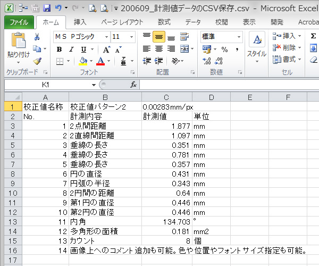Switch to データ tab
The image size is (319, 266).
(192, 22)
